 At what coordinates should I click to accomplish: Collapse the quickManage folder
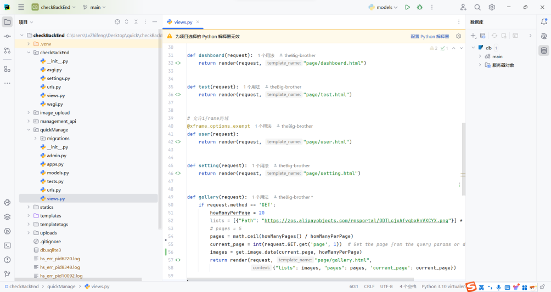[x=29, y=130]
